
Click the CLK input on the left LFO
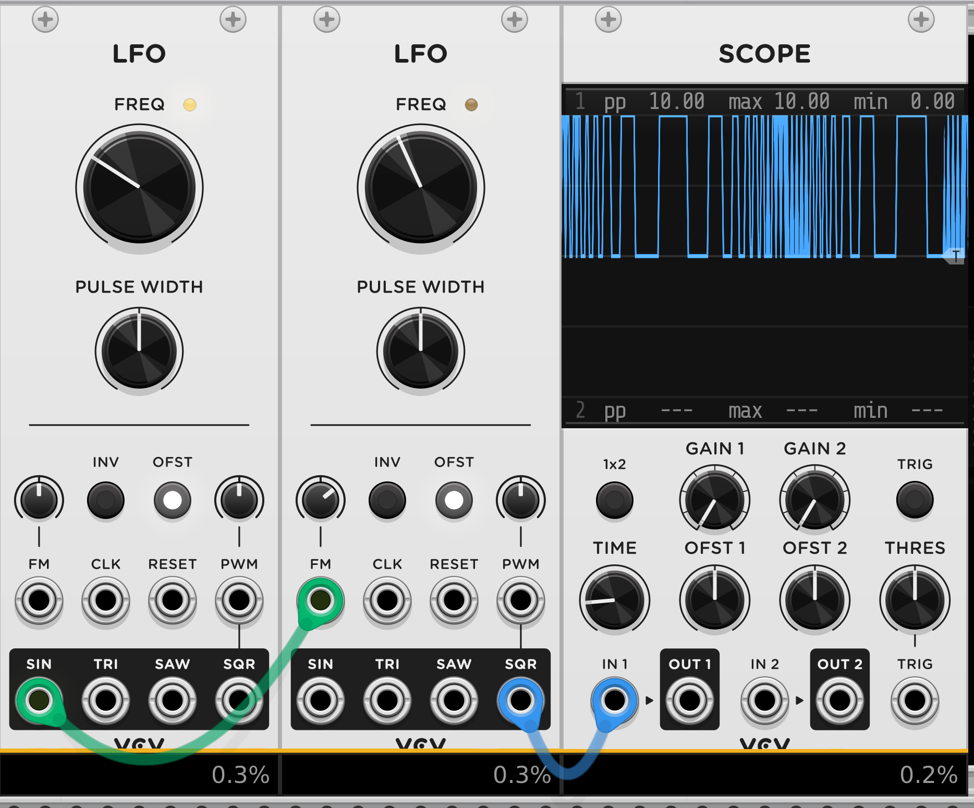[106, 601]
